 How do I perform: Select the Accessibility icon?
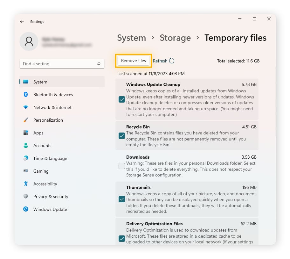(x=26, y=184)
